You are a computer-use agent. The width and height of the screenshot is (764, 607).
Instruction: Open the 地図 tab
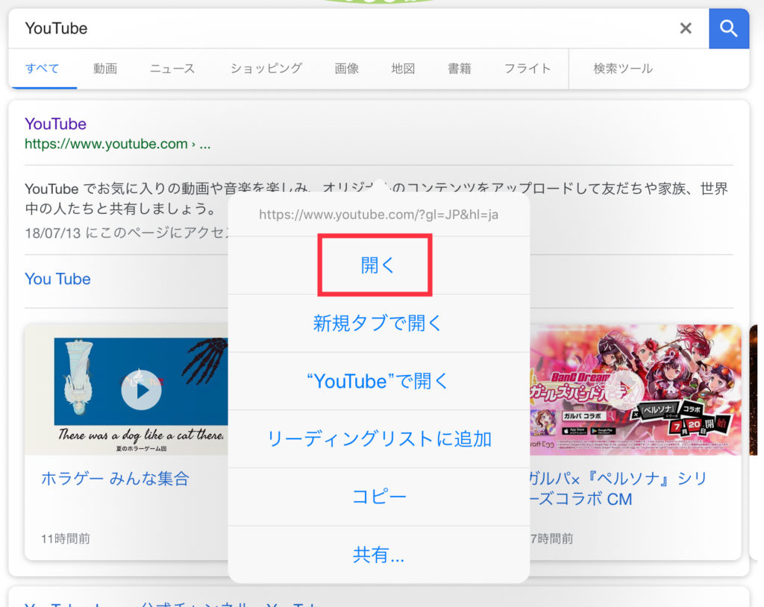pos(403,68)
